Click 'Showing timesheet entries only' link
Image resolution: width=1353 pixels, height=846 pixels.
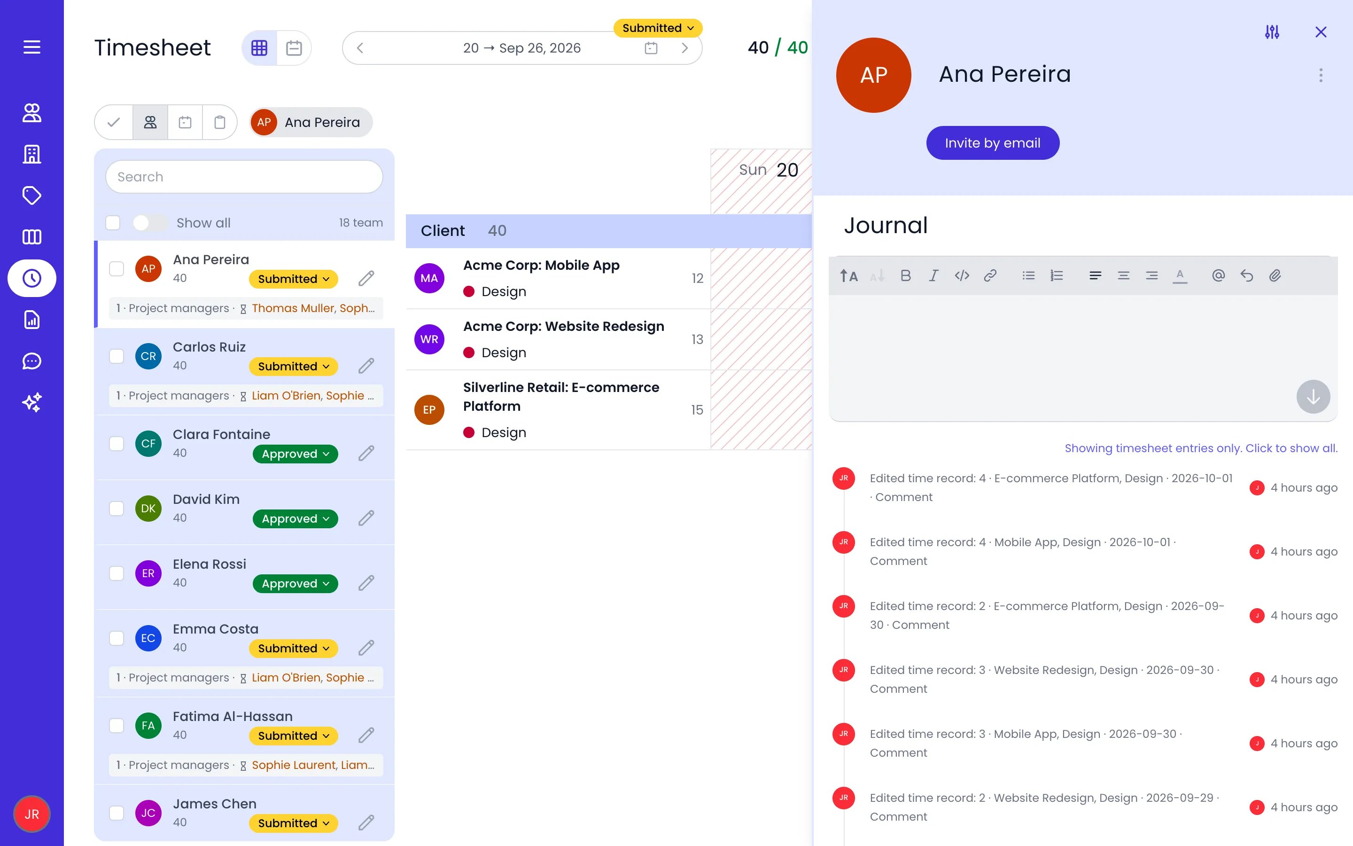click(1201, 448)
